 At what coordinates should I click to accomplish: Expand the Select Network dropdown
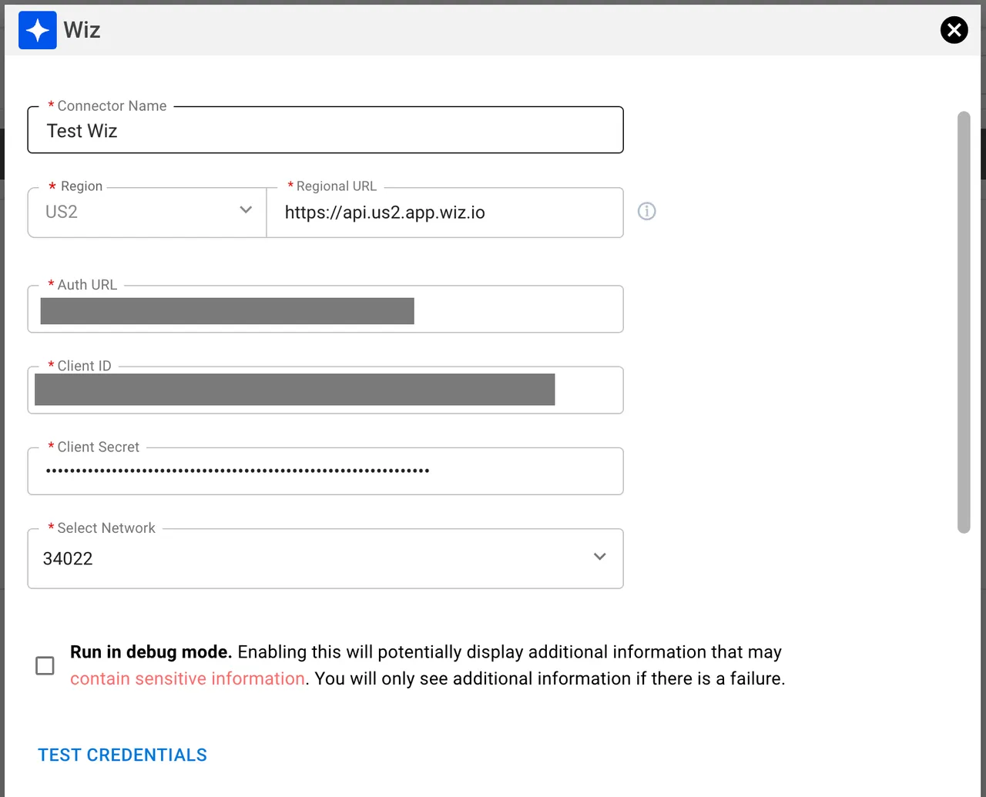point(325,558)
